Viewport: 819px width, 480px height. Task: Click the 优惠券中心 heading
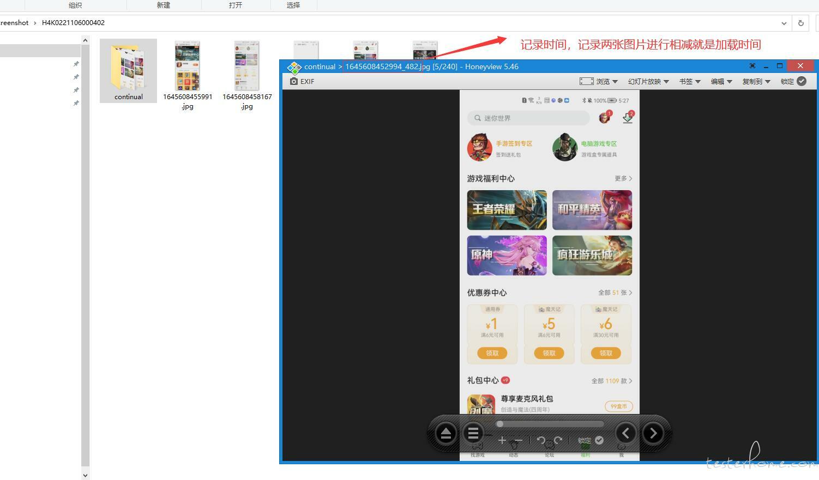point(487,293)
